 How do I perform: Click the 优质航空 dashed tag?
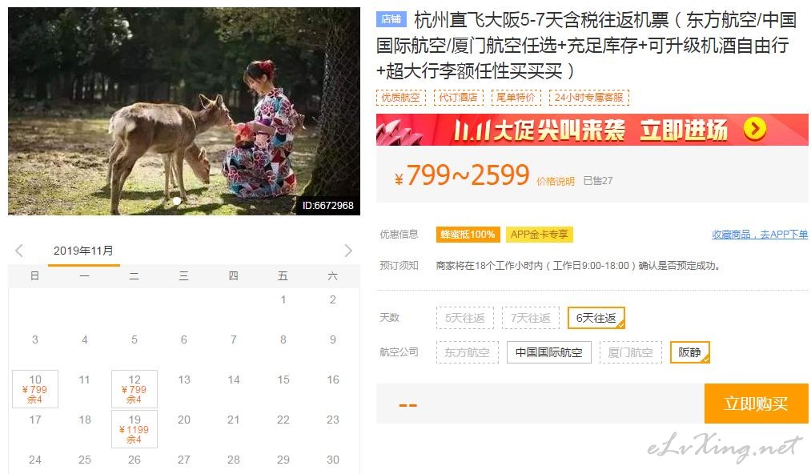click(x=401, y=98)
